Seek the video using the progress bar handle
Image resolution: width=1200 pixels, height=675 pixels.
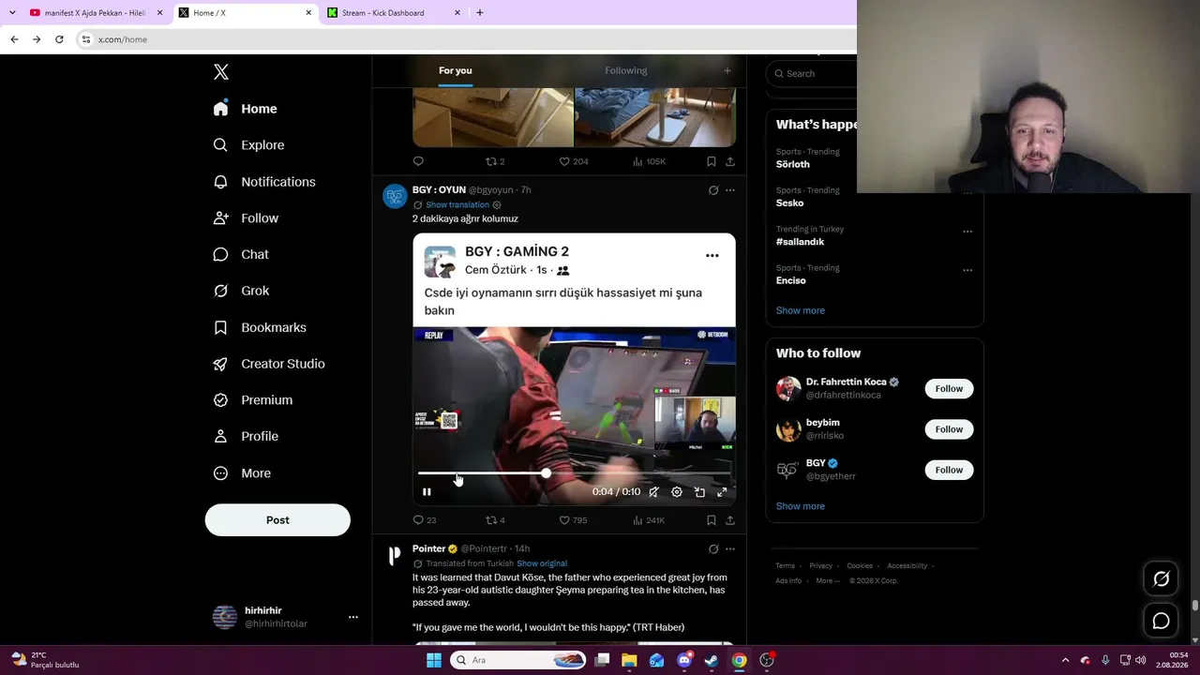click(x=546, y=473)
